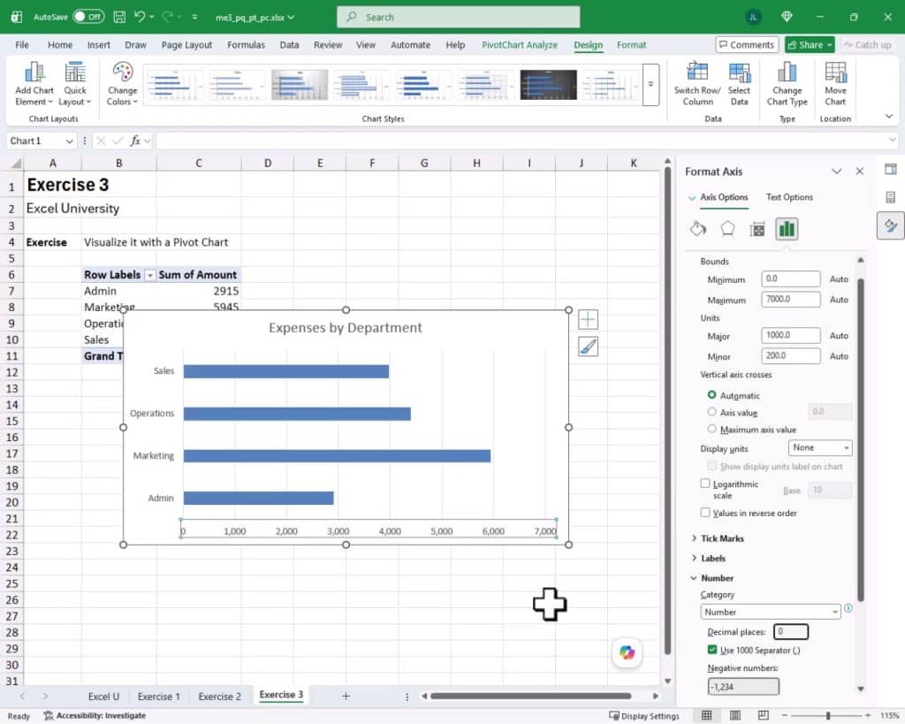Click the Display Settings status item
905x724 pixels.
pyautogui.click(x=644, y=716)
